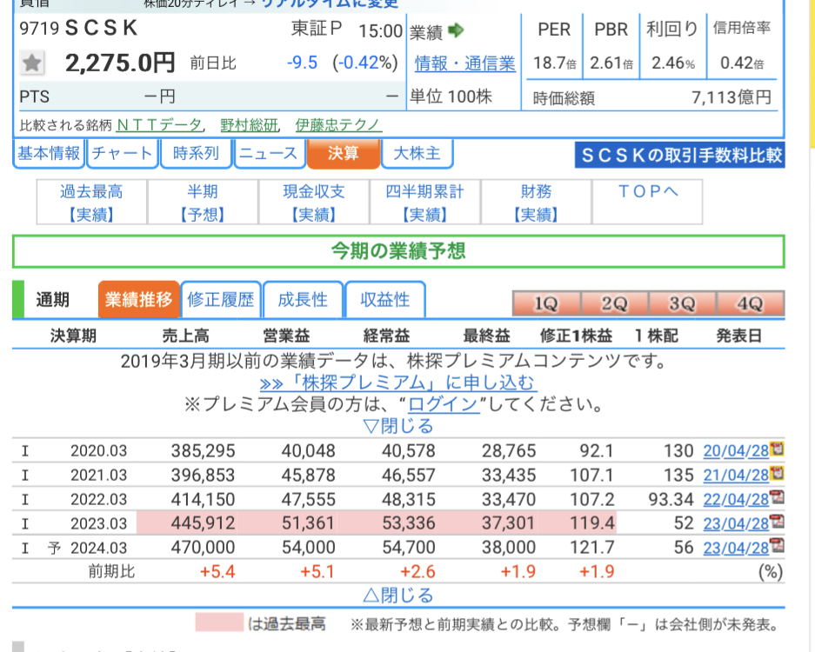Click the 445,912 sales value
Screen dimensions: 815x652
tap(204, 522)
